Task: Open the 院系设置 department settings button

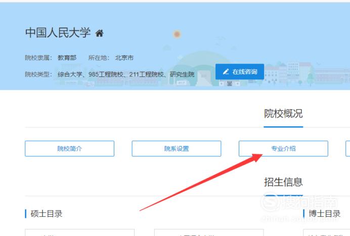Action: click(177, 149)
